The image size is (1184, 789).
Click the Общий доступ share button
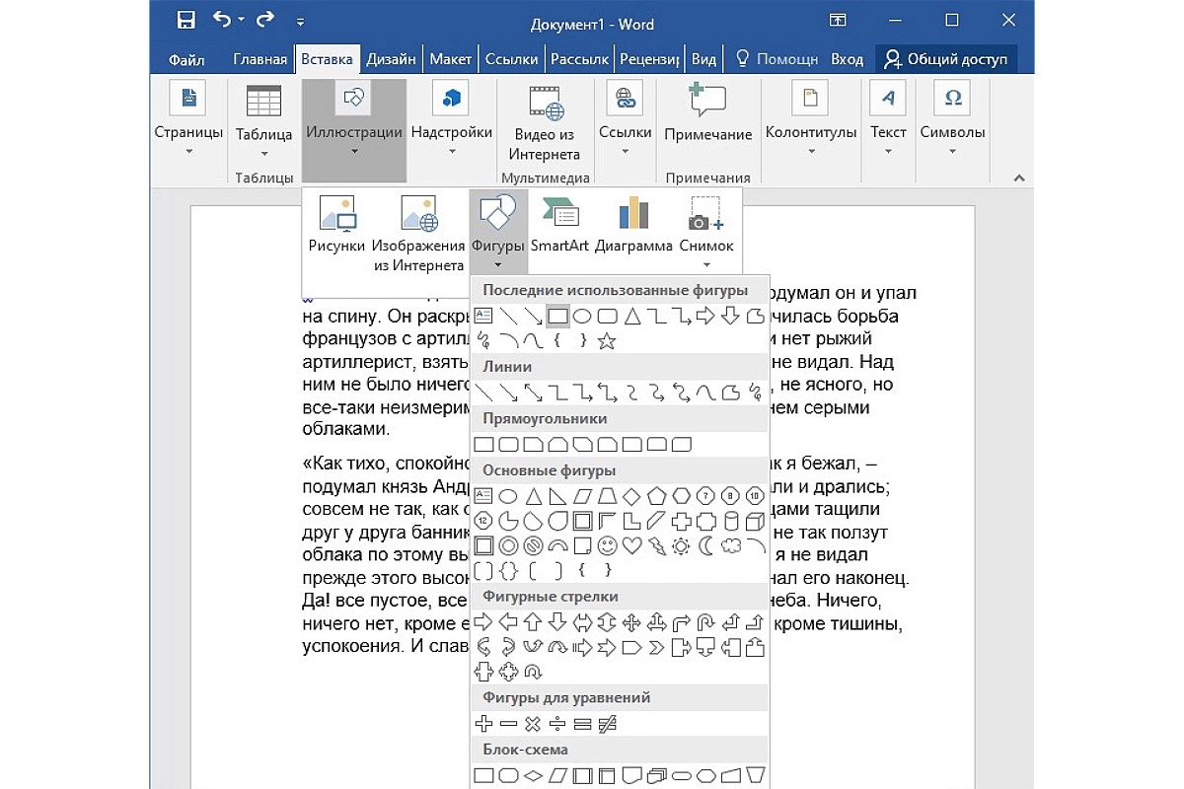[945, 59]
